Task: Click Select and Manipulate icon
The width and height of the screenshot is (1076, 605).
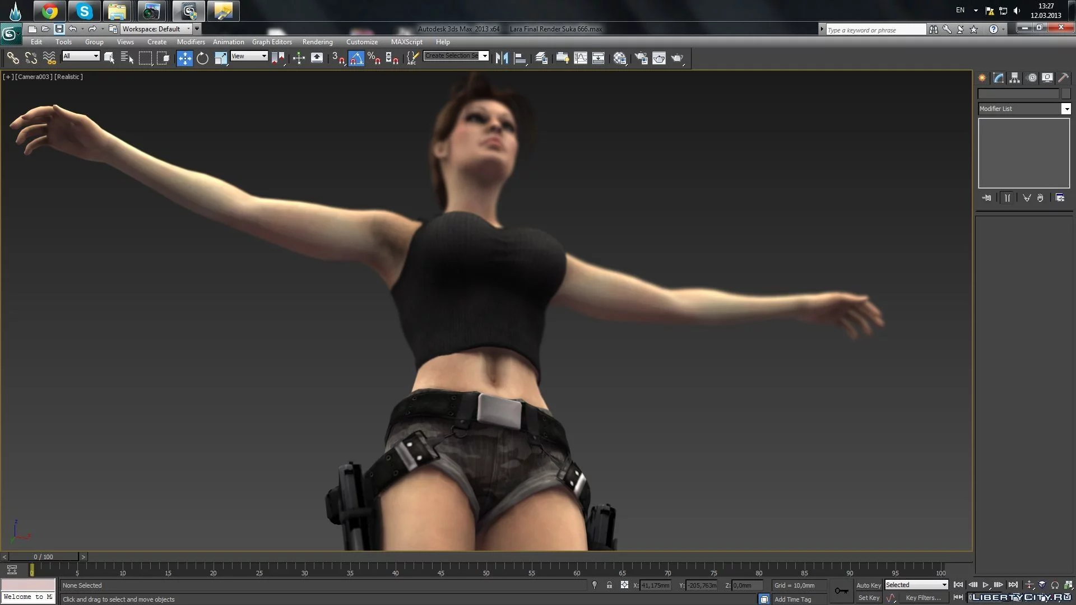Action: (x=298, y=58)
